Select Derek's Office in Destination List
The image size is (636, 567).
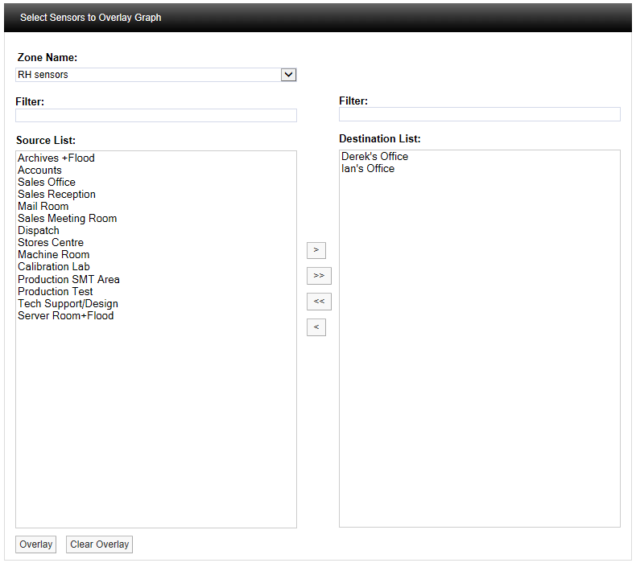374,157
